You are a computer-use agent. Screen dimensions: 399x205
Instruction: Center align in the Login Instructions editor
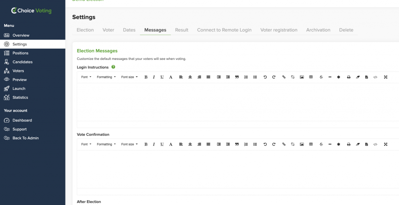(190, 77)
